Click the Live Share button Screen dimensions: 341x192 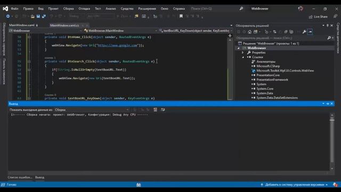318,17
